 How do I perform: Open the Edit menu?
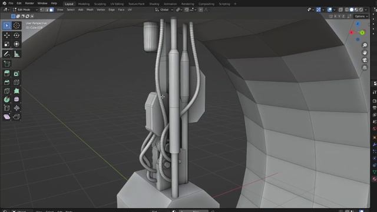[19, 4]
